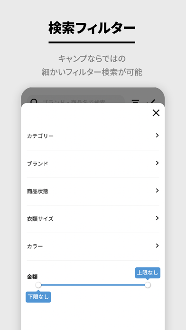
Task: Click the magnifier search icon
Action: coord(34,101)
